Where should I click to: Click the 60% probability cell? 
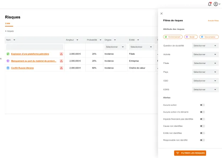[x=94, y=68]
